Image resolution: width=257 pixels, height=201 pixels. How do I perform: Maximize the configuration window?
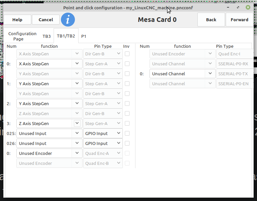[x=238, y=7]
